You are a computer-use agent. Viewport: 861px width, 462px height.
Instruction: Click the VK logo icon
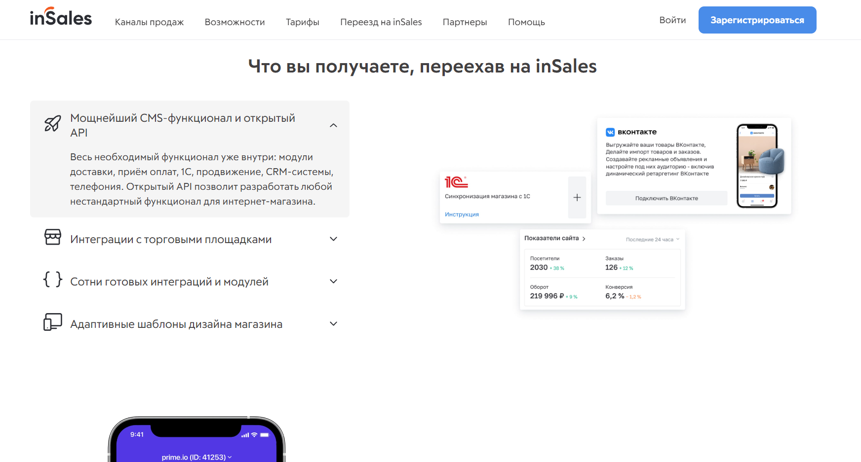coord(610,132)
